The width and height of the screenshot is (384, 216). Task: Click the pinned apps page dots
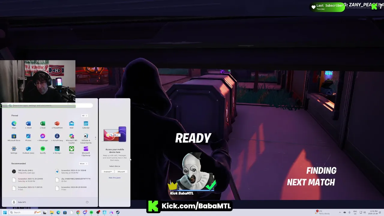pyautogui.click(x=95, y=138)
